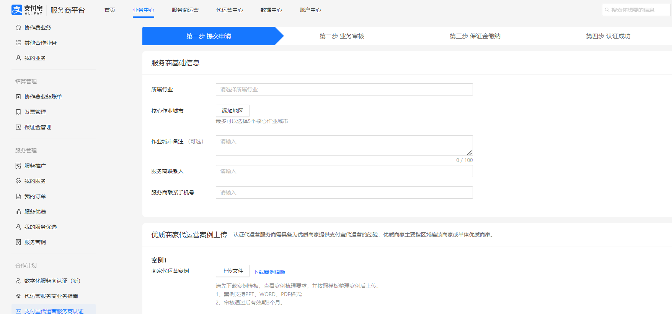This screenshot has width=672, height=314.
Task: Click the 发票管理 invoice icon
Action: [18, 112]
